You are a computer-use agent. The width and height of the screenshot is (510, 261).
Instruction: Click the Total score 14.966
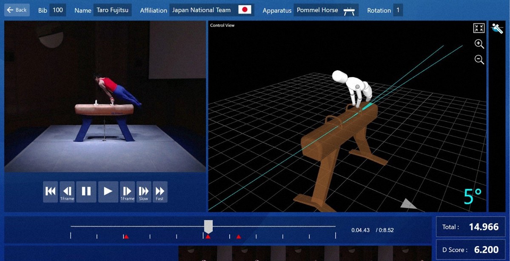pos(484,227)
